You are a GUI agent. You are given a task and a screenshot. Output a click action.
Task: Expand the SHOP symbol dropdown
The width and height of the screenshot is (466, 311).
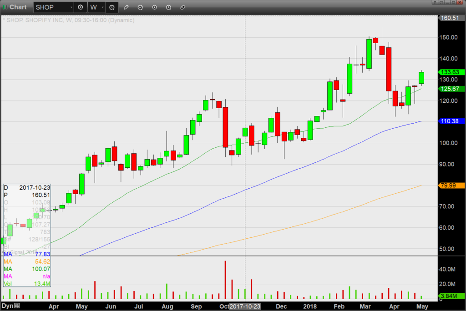click(x=71, y=7)
